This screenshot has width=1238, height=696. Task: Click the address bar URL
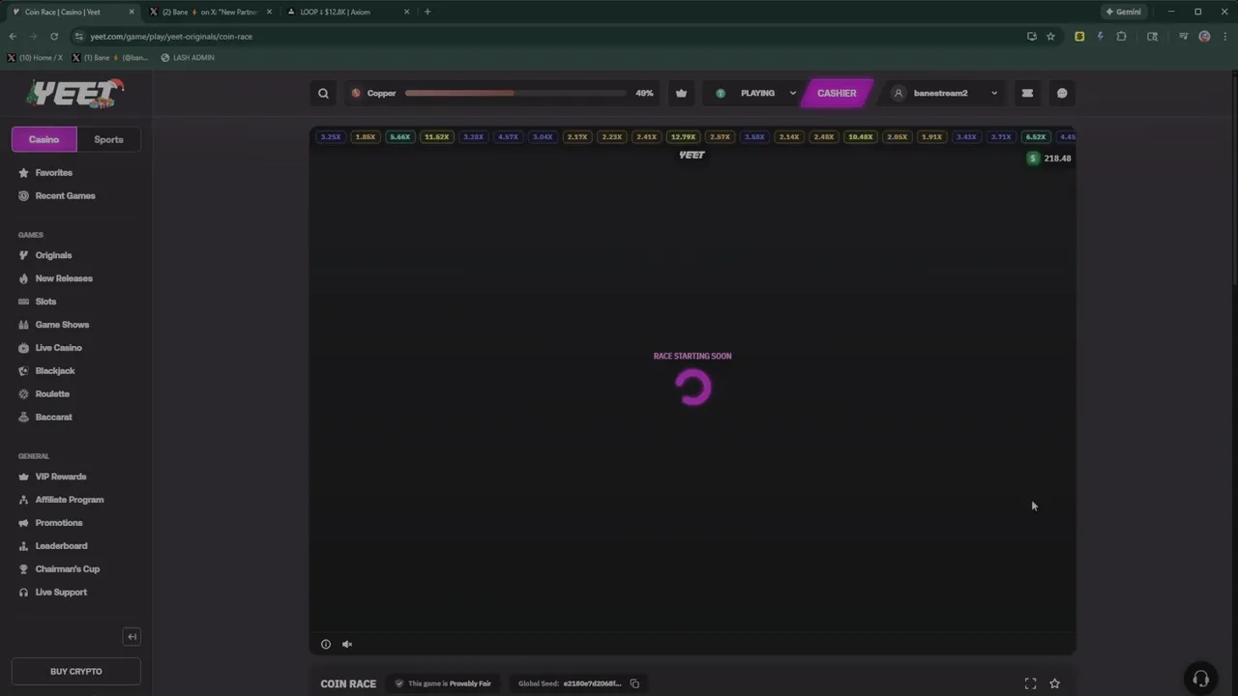(171, 37)
